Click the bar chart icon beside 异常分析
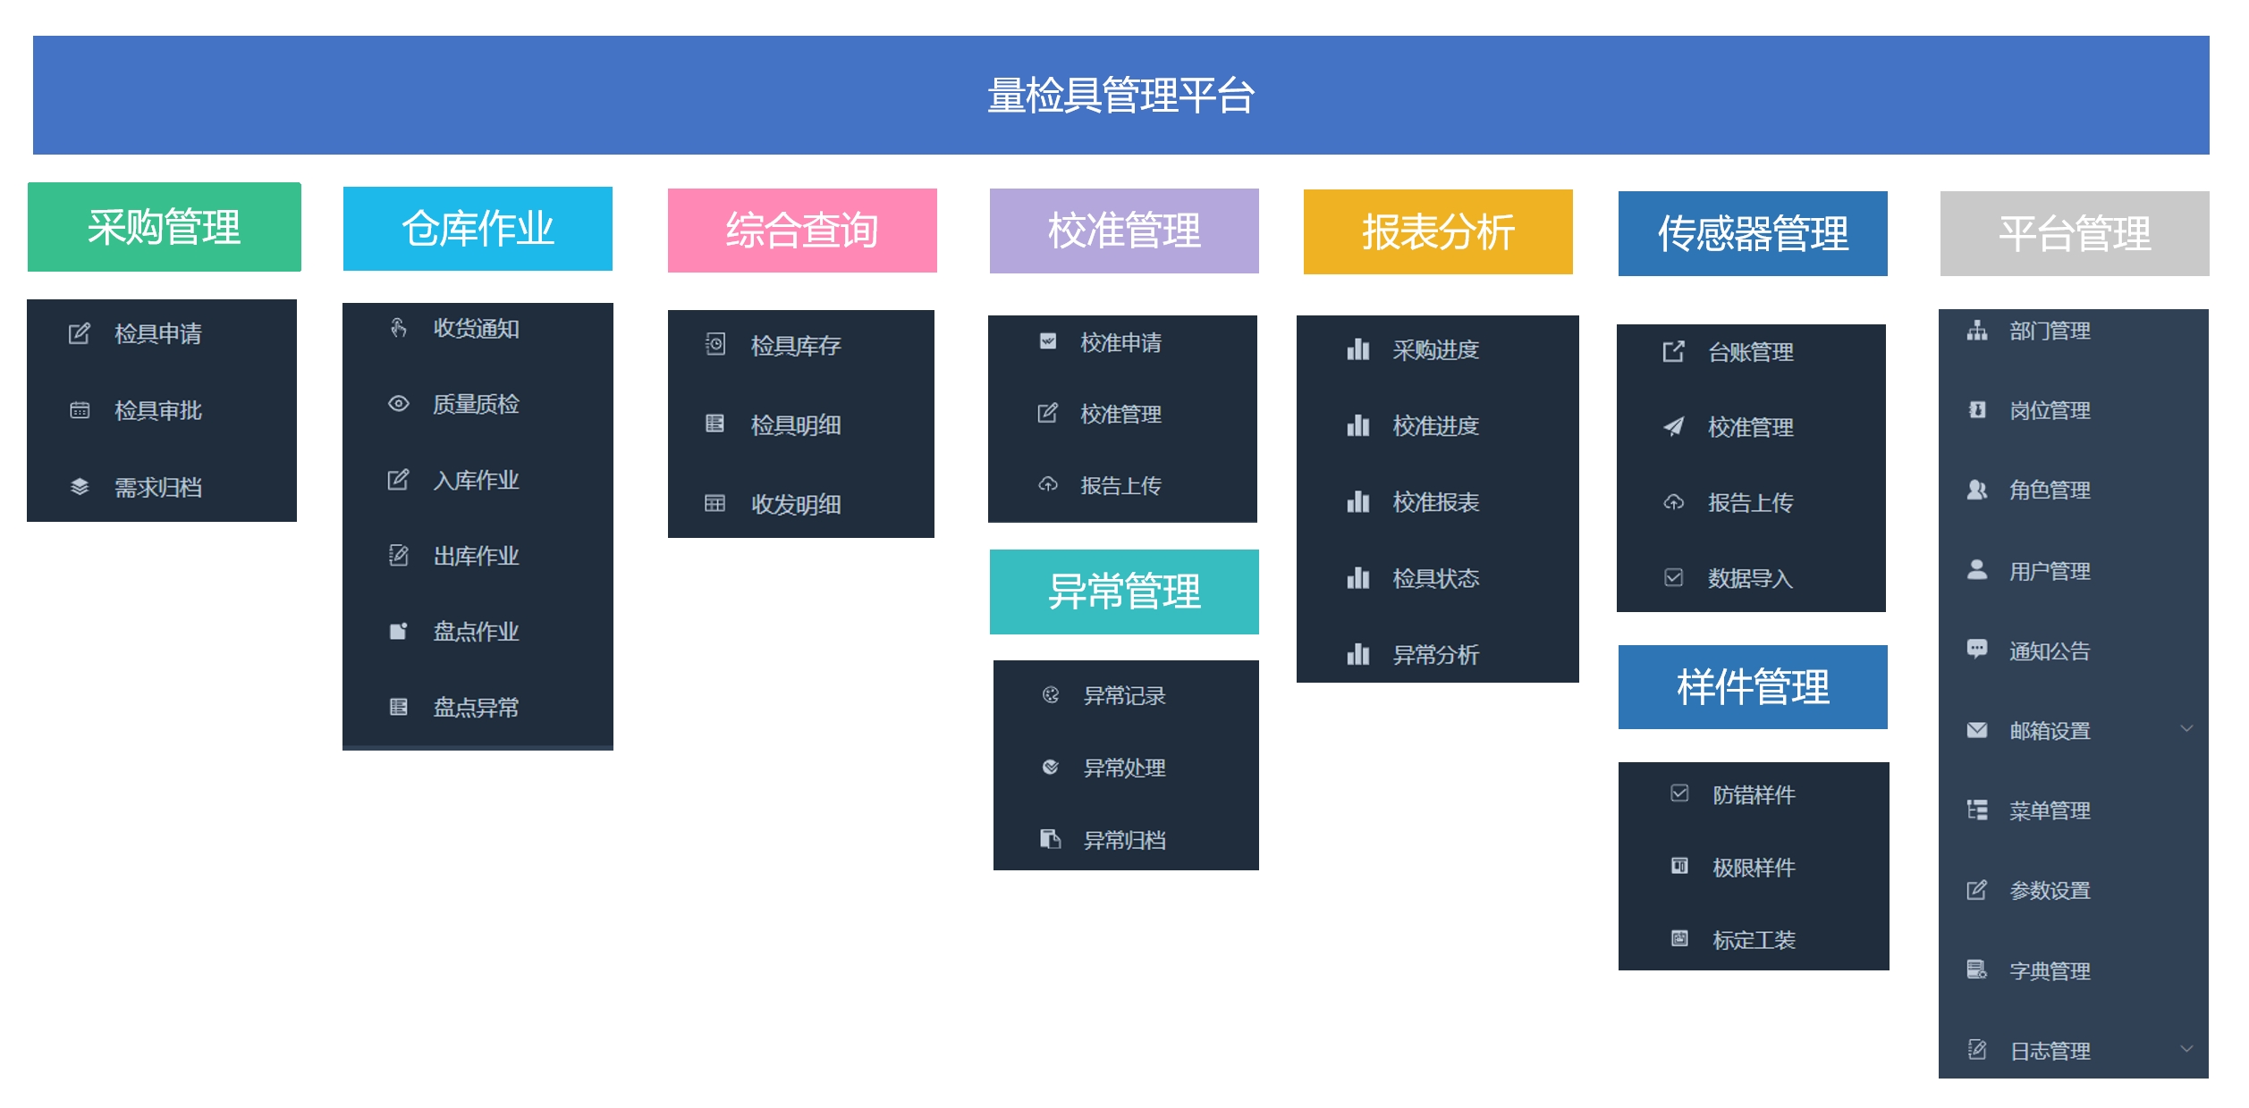Viewport: 2249px width, 1108px height. tap(1358, 655)
